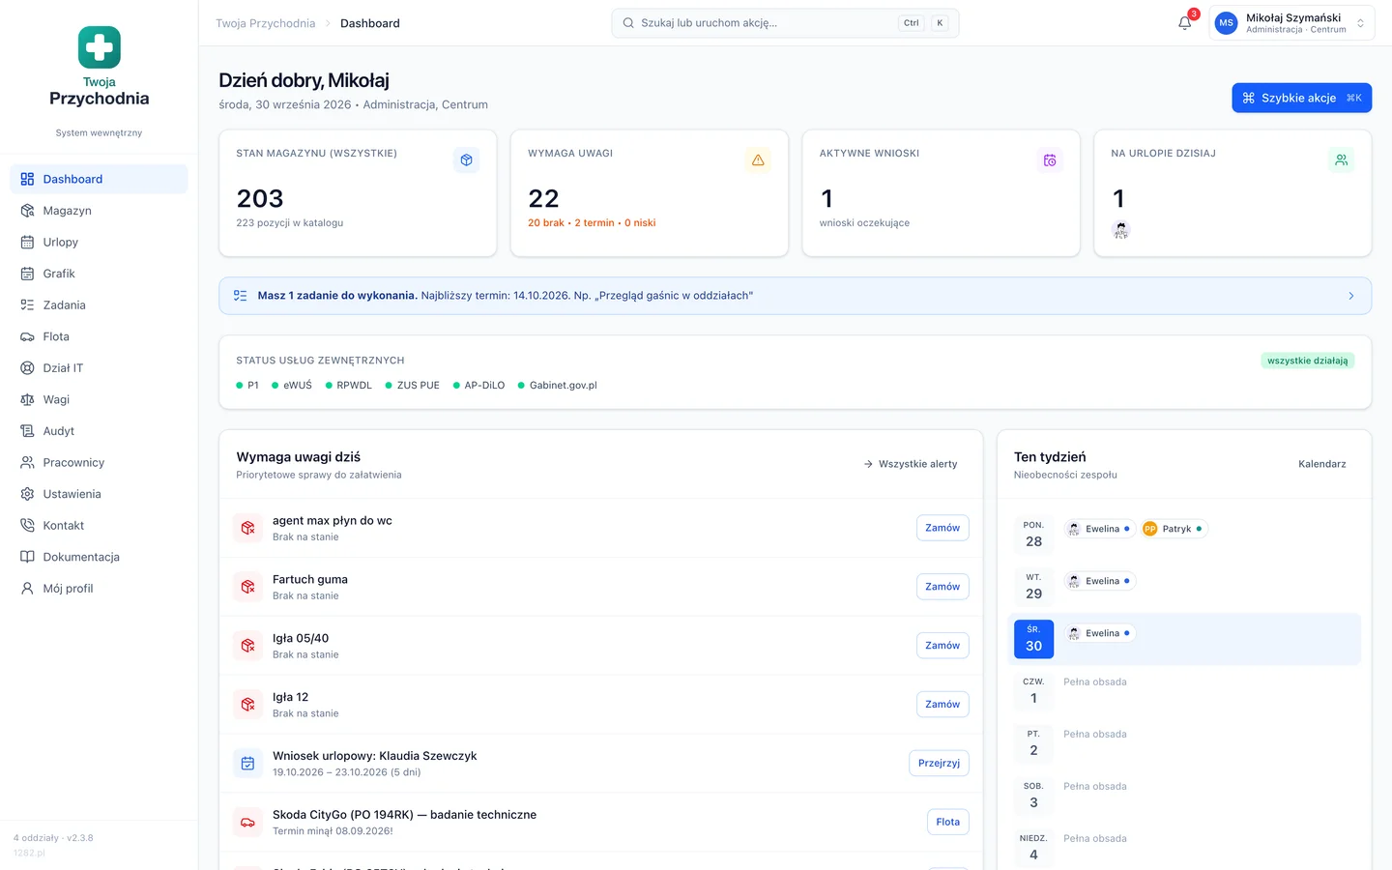Click Przejrzyj for Klaudia Szewczyk's request

click(x=940, y=764)
